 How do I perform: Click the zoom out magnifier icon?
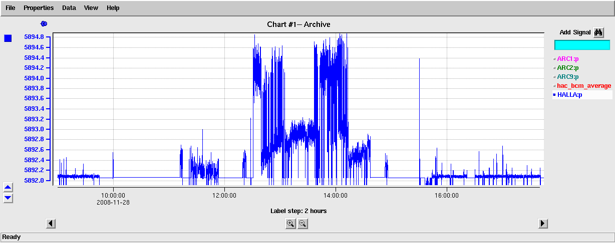tap(302, 224)
